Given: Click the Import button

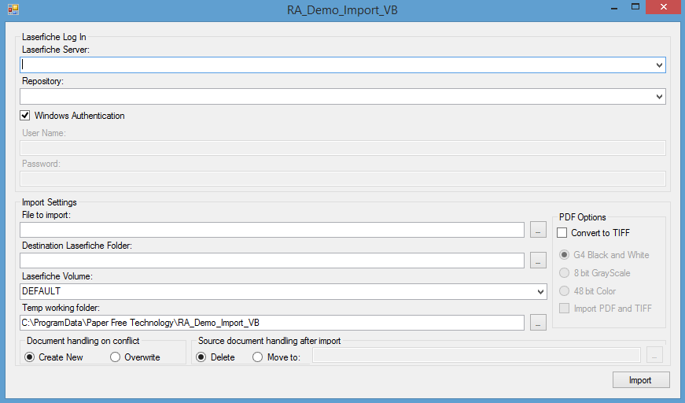Looking at the screenshot, I should tap(641, 380).
